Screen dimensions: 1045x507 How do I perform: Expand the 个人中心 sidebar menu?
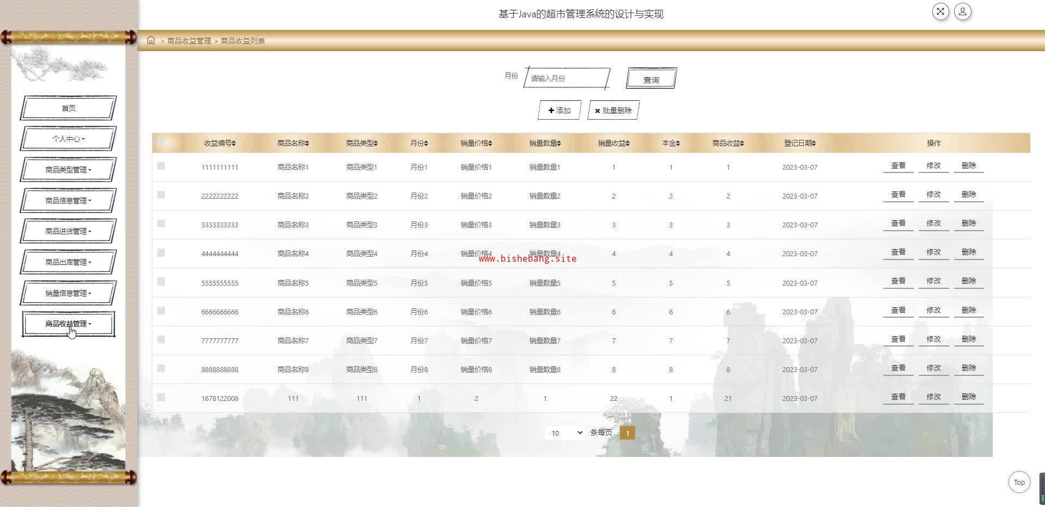[x=68, y=139]
